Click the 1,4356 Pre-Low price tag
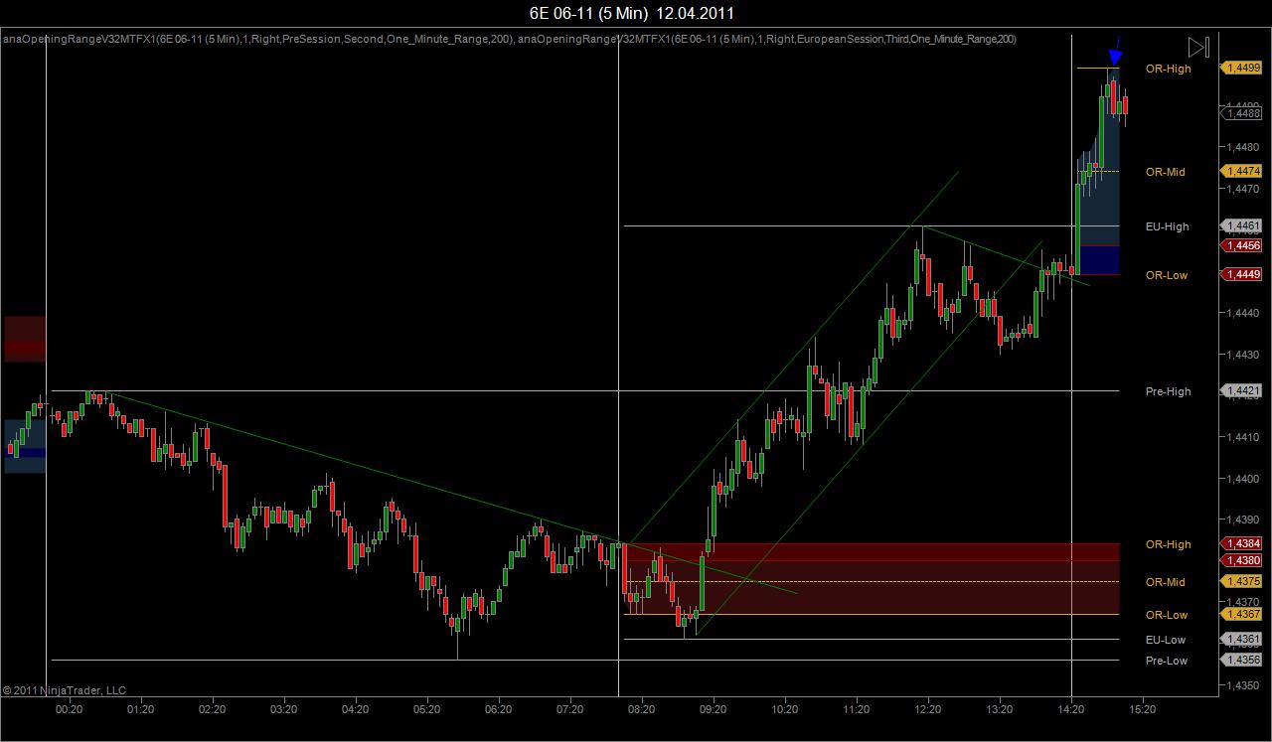 [x=1240, y=660]
